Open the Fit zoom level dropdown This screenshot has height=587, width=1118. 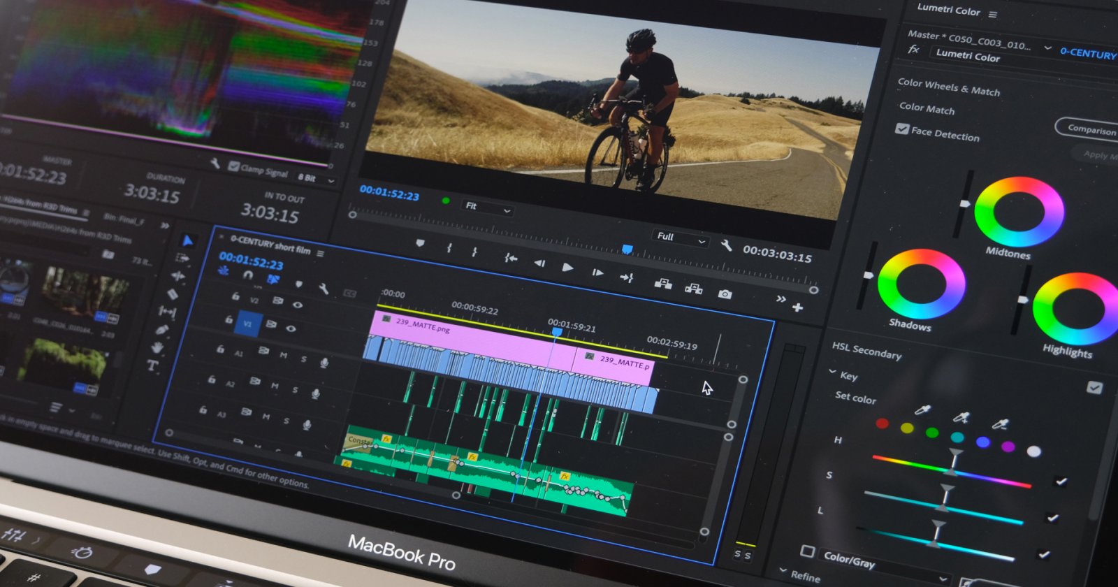pyautogui.click(x=488, y=208)
